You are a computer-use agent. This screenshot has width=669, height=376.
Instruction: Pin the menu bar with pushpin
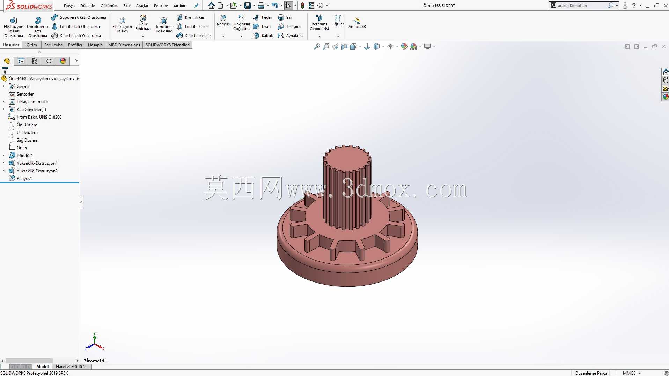click(x=196, y=6)
